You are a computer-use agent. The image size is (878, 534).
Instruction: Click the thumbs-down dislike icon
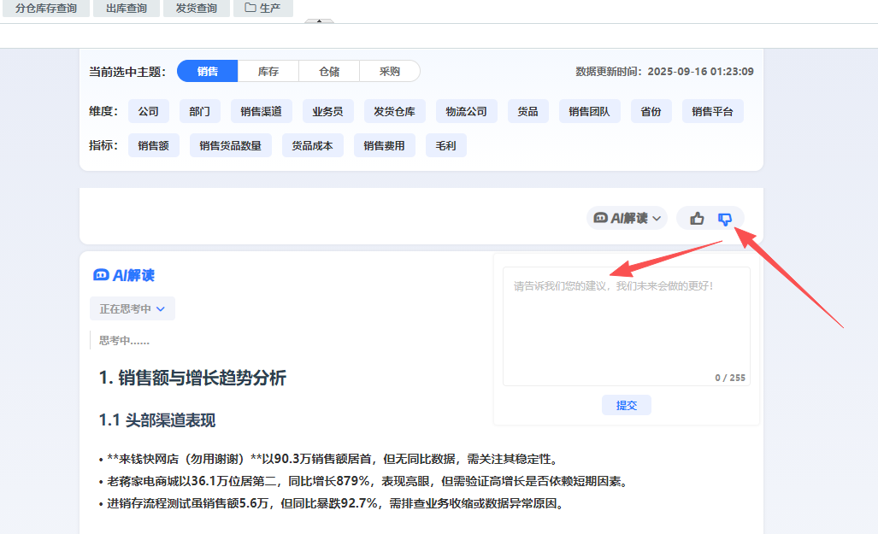(725, 219)
